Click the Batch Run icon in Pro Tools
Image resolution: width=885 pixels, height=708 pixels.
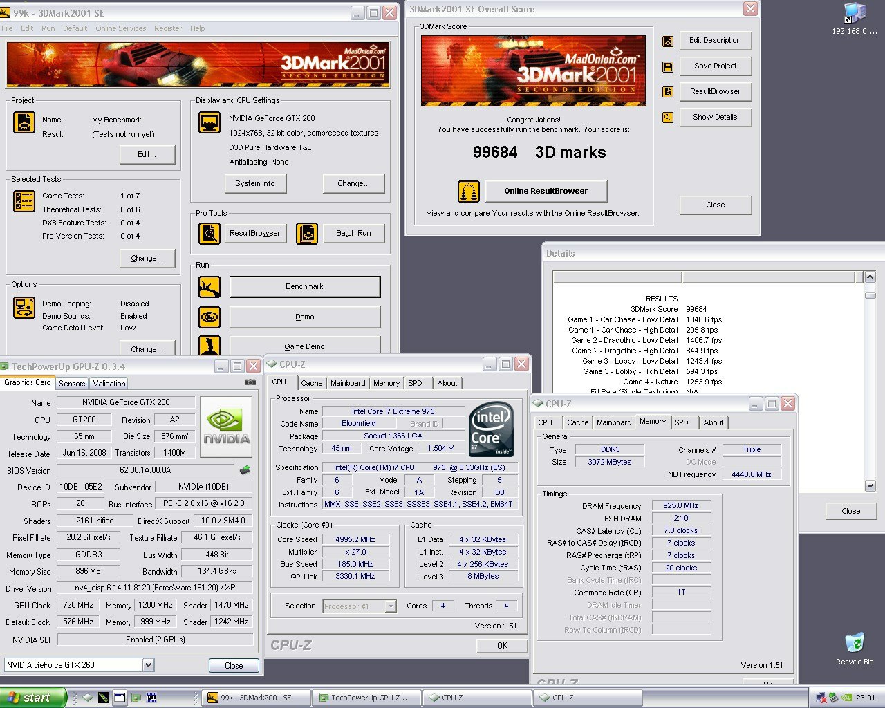coord(307,234)
